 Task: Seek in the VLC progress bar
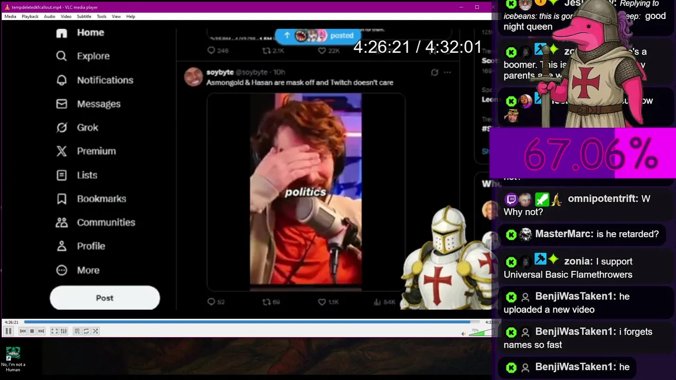click(251, 322)
